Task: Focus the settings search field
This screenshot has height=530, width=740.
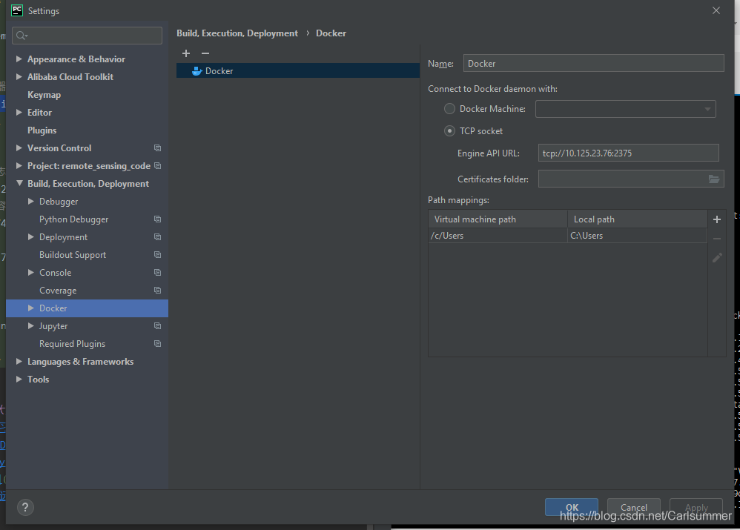Action: (87, 36)
